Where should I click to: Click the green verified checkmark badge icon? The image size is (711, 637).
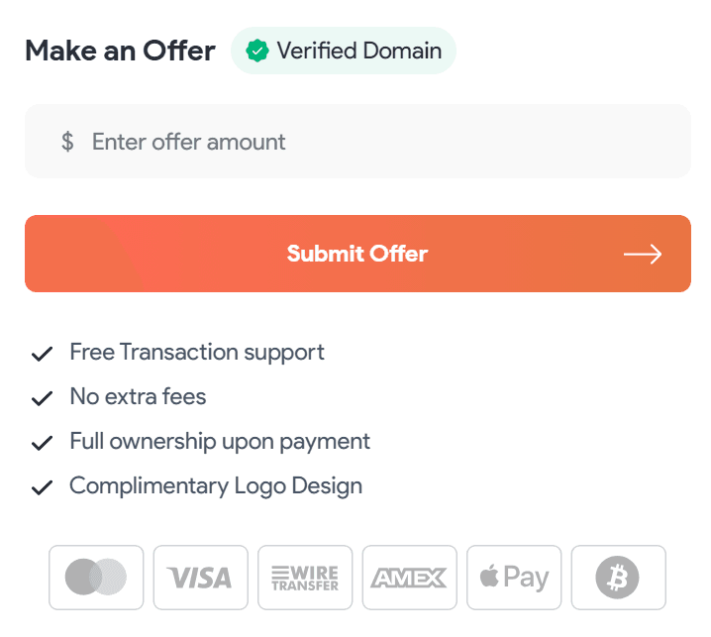[x=257, y=51]
